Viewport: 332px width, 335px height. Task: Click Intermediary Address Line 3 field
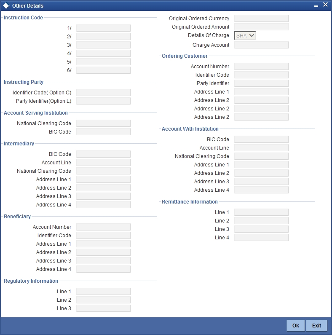click(x=103, y=196)
